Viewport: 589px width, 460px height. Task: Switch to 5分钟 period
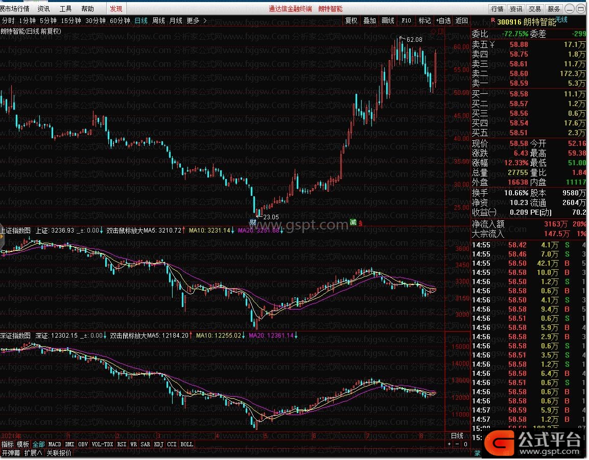click(x=48, y=20)
